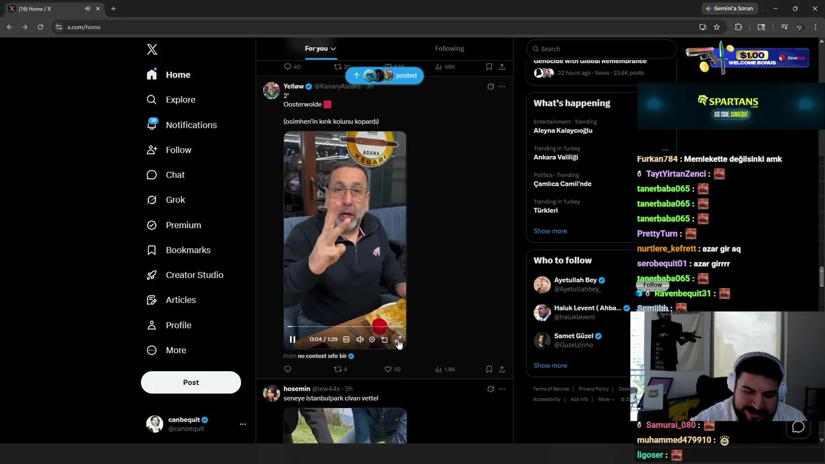This screenshot has width=825, height=464.
Task: Enter fullscreen on the video
Action: click(398, 340)
